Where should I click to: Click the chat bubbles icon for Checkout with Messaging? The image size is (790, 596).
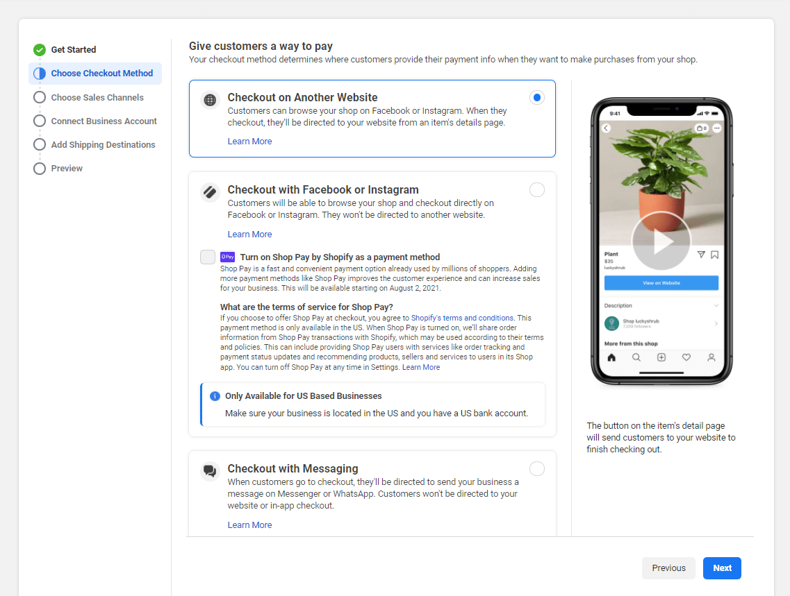pos(210,471)
